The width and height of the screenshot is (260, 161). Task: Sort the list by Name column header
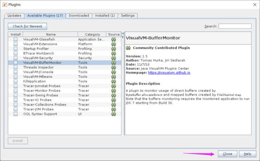pos(50,34)
